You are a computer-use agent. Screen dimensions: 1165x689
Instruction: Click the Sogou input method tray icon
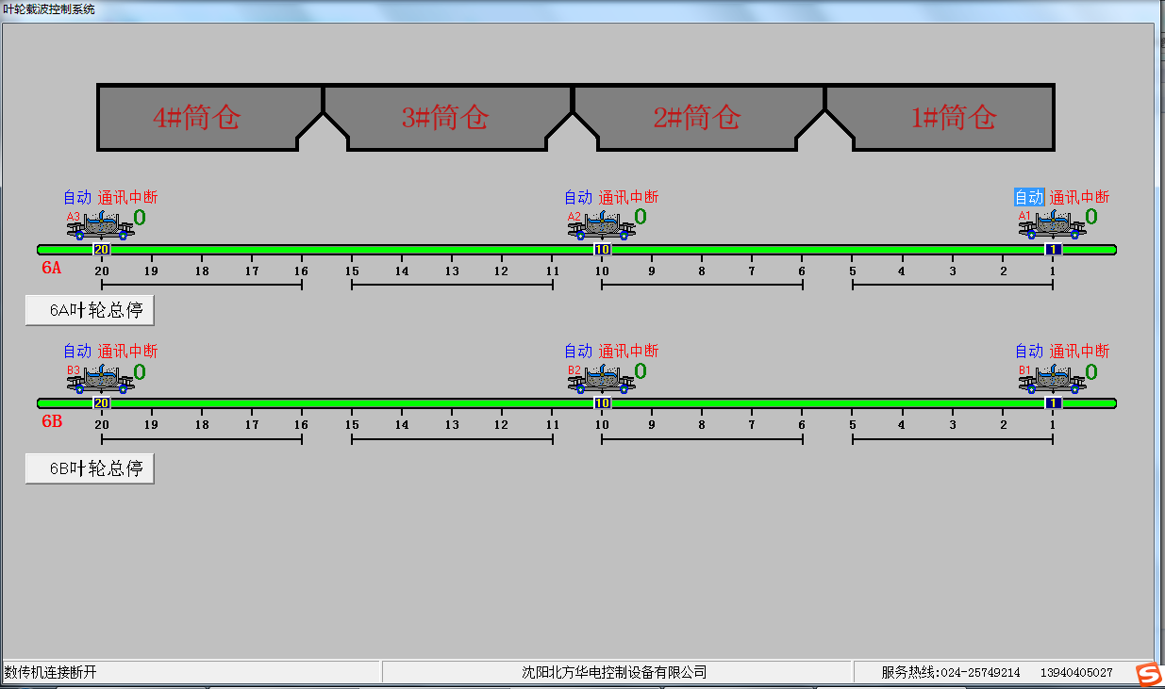click(1147, 673)
